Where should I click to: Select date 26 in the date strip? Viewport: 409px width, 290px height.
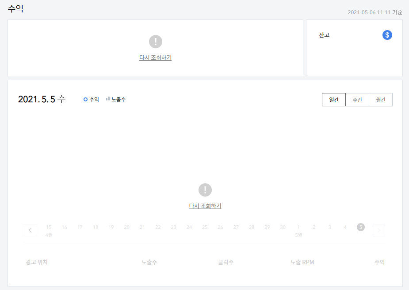coord(220,227)
